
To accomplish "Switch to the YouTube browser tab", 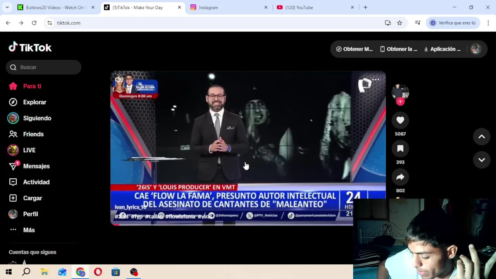I will [x=315, y=7].
